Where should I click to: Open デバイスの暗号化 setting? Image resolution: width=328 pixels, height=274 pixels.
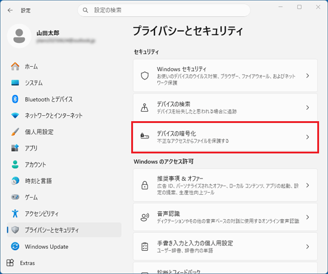click(225, 137)
